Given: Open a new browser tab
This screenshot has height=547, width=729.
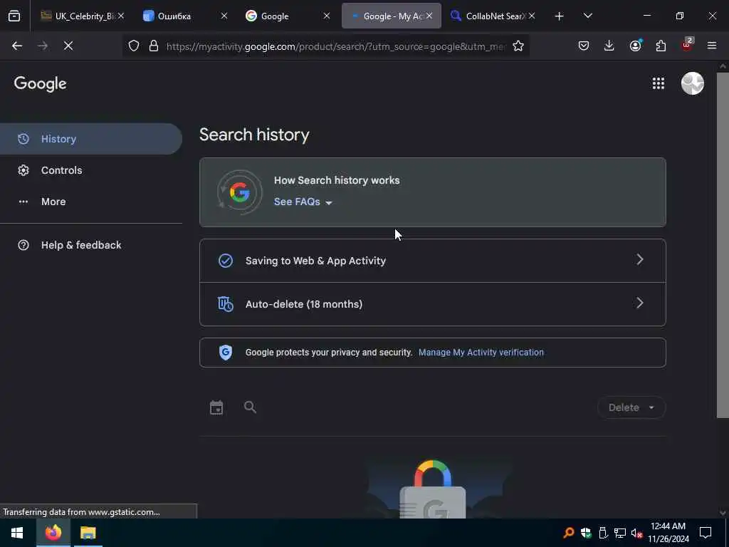Looking at the screenshot, I should pyautogui.click(x=559, y=16).
